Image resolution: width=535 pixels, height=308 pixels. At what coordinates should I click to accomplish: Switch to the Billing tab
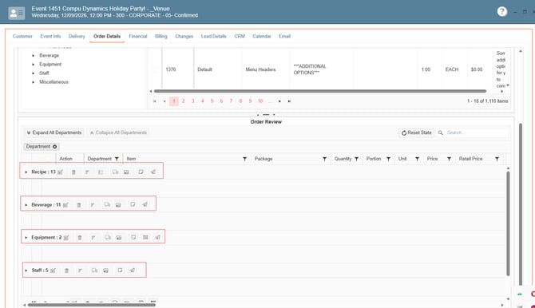click(161, 36)
